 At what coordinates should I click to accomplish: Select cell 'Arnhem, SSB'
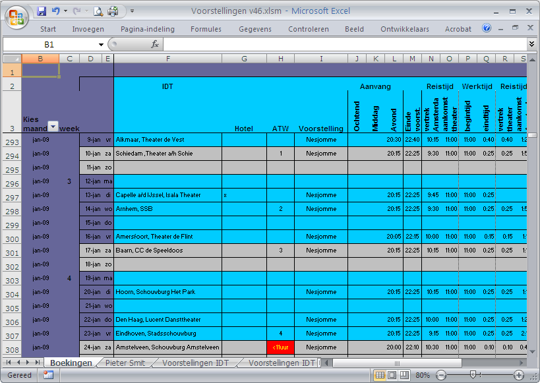pos(167,209)
